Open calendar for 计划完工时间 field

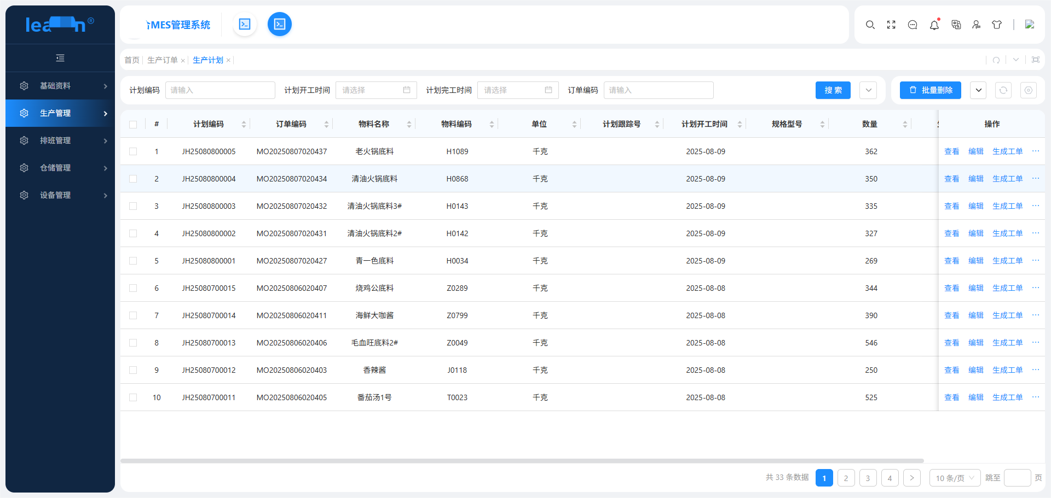coord(548,90)
